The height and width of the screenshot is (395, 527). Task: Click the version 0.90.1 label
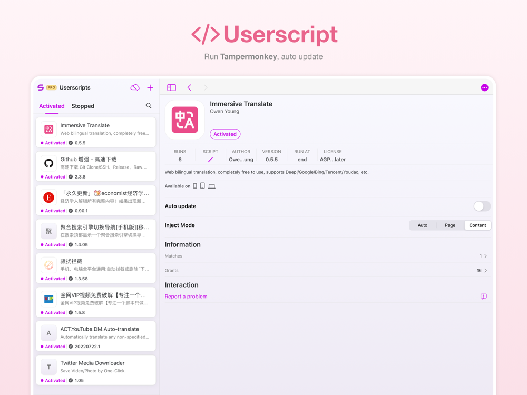pyautogui.click(x=81, y=211)
